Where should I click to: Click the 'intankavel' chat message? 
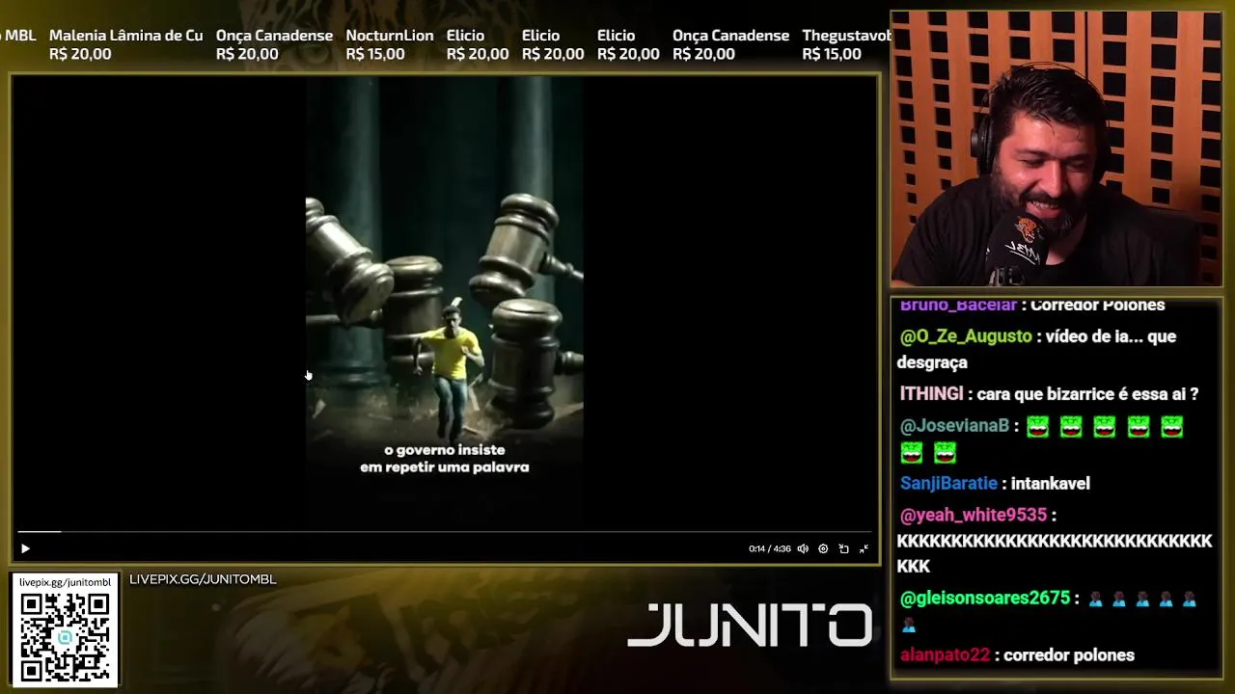(1051, 484)
